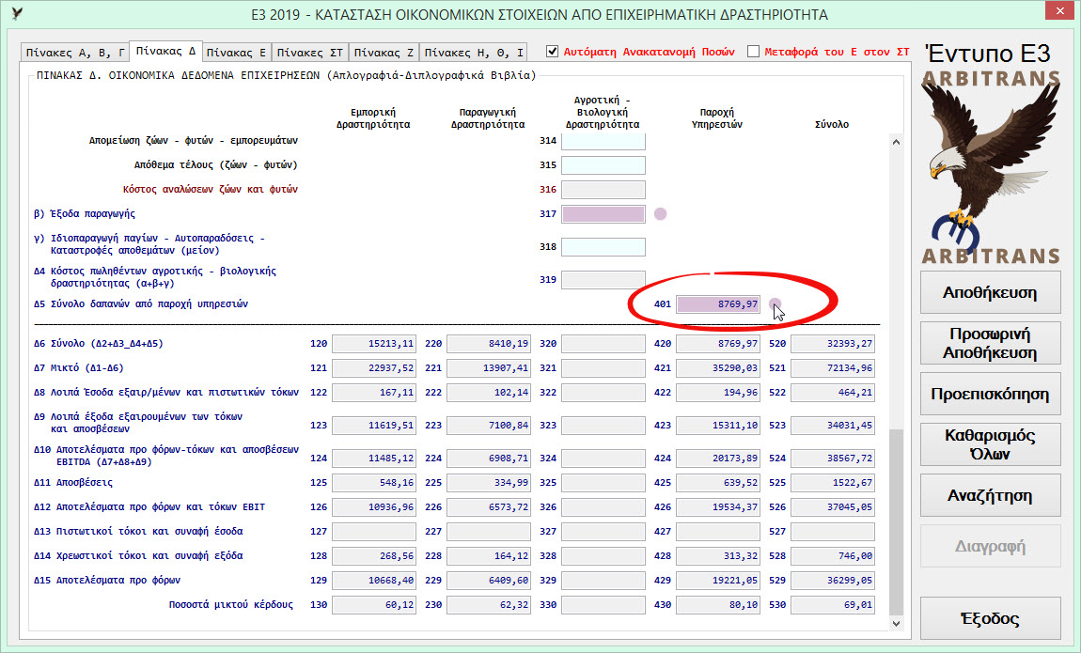This screenshot has height=653, width=1081.
Task: Click field 530 showing 69,01
Action: pos(833,605)
